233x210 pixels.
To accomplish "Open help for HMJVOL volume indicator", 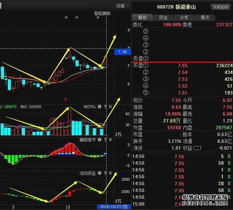I will coord(105,106).
